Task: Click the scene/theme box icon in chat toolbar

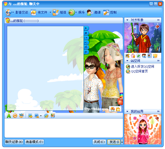Action: pos(53,116)
